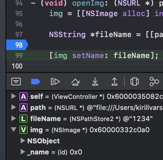Toggle the breakpoint on line 98
163x160 pixels.
17,45
